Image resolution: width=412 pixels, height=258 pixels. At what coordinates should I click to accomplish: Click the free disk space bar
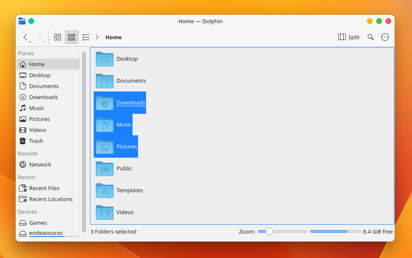click(336, 231)
